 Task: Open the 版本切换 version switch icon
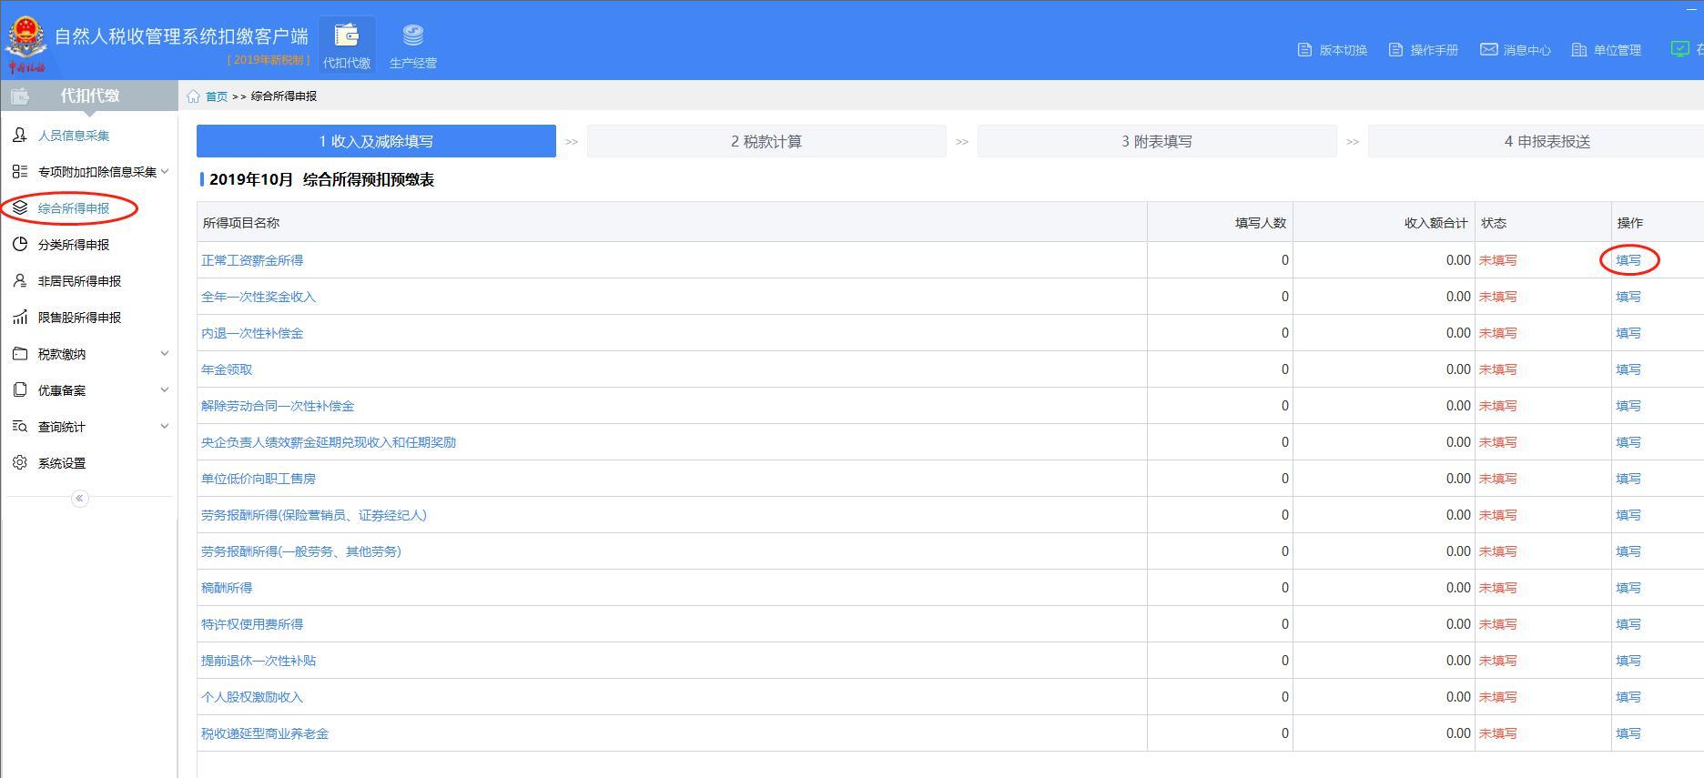(x=1304, y=50)
